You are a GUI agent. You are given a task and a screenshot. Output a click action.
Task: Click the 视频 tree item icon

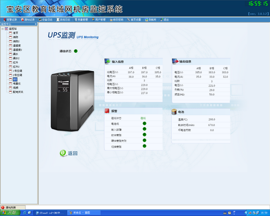pyautogui.click(x=11, y=87)
